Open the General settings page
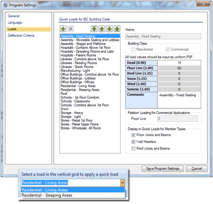 14,16
